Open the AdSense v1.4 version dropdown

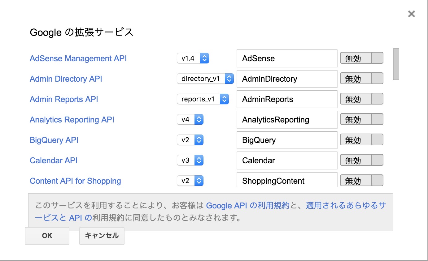pyautogui.click(x=193, y=58)
